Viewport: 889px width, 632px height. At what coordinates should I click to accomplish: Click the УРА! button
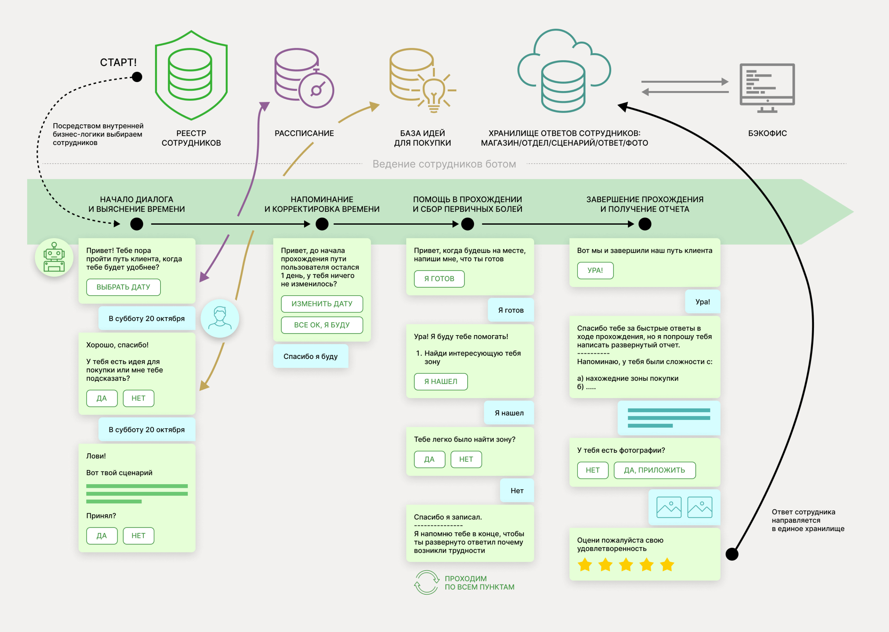click(x=595, y=270)
